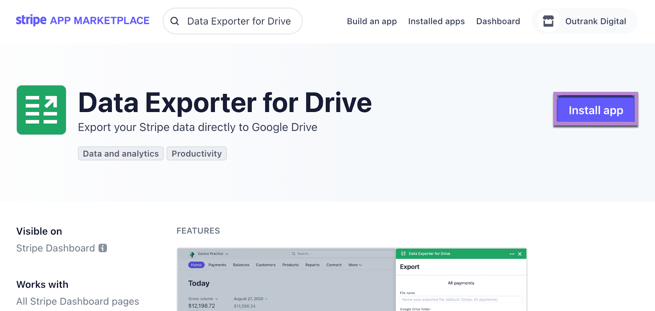Open the Dashboard link in the header

(498, 21)
